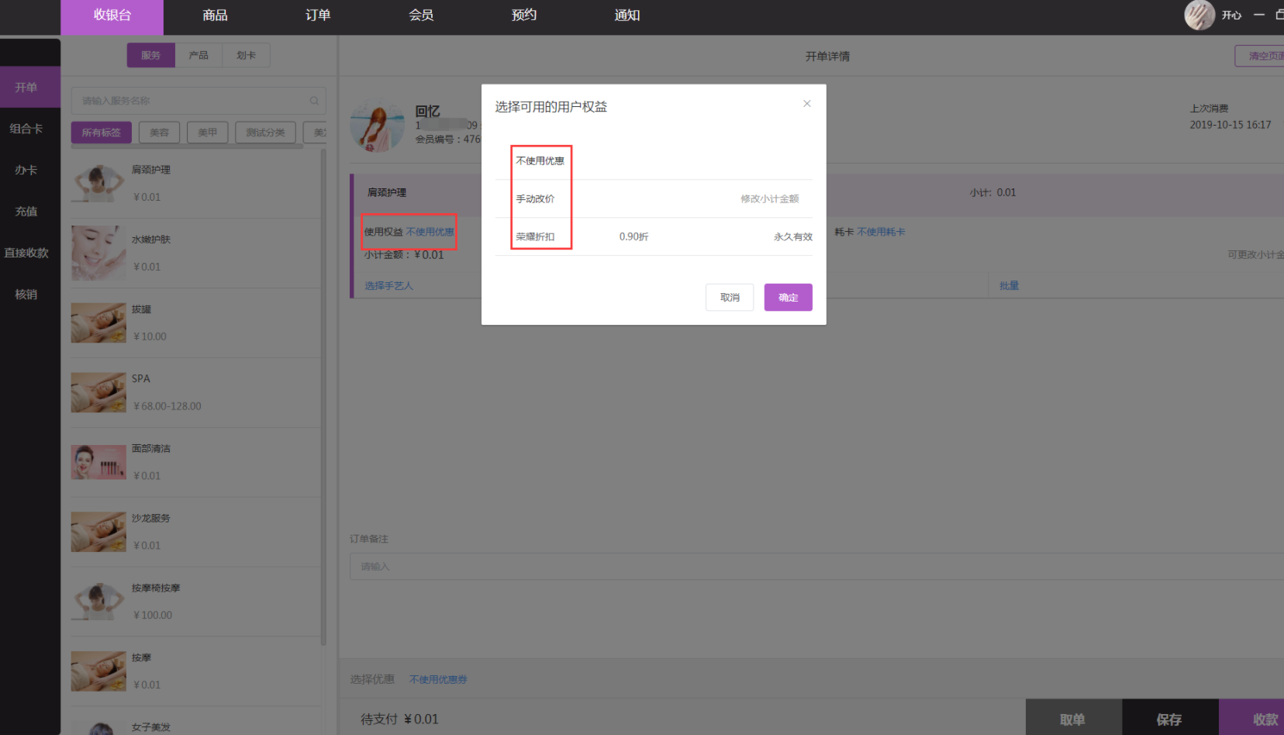Switch to the 划卡 tab

tap(246, 55)
